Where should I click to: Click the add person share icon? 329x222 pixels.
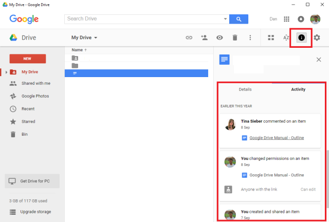click(204, 38)
